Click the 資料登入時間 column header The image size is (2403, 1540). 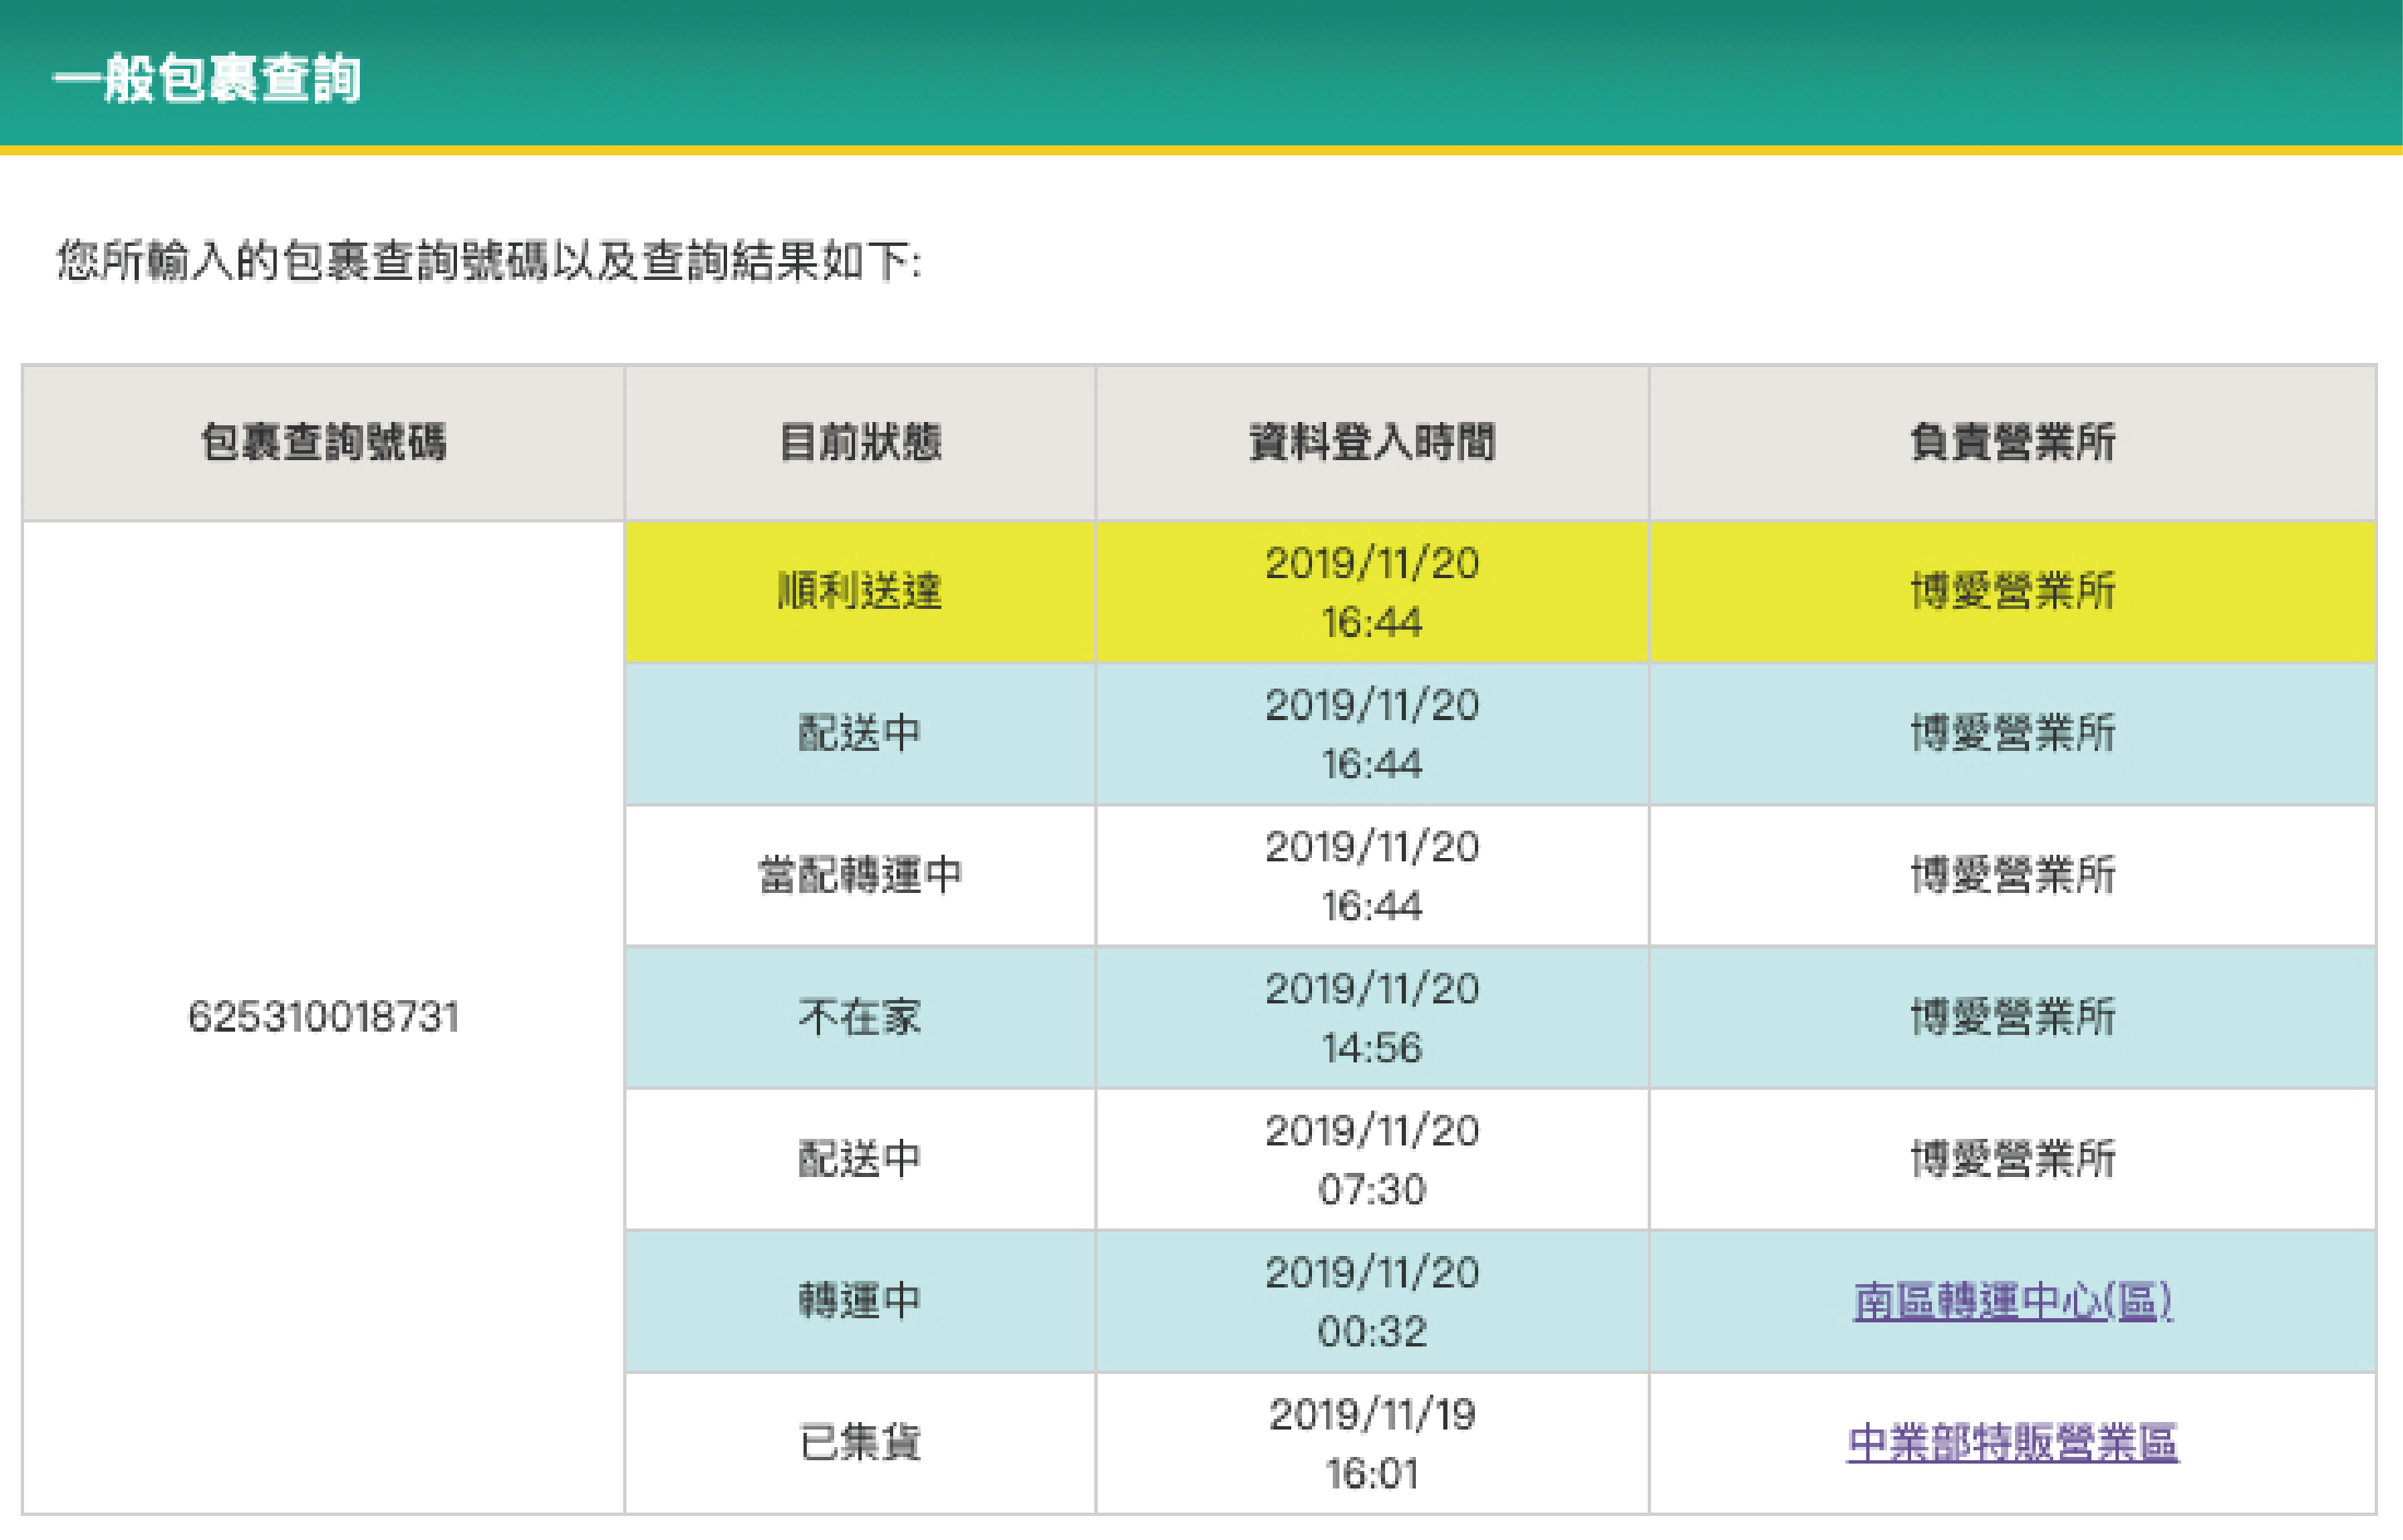coord(1372,442)
